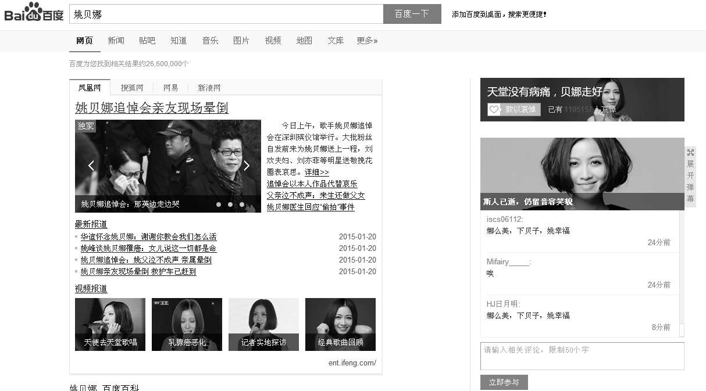Click commenter name Mifairy_____

[509, 261]
